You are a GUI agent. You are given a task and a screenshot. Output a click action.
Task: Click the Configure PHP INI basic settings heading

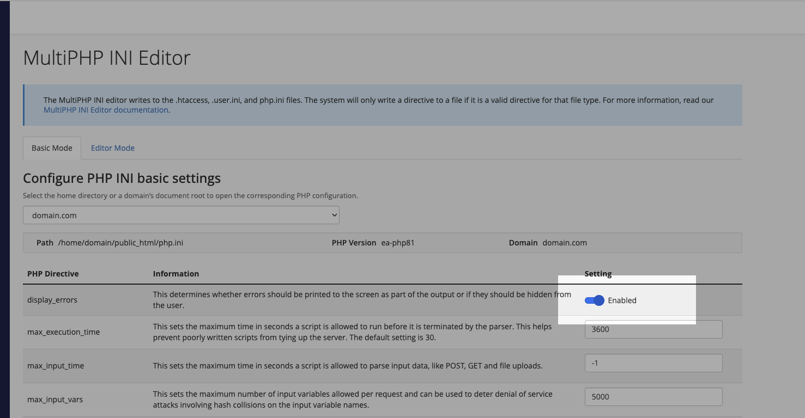122,178
